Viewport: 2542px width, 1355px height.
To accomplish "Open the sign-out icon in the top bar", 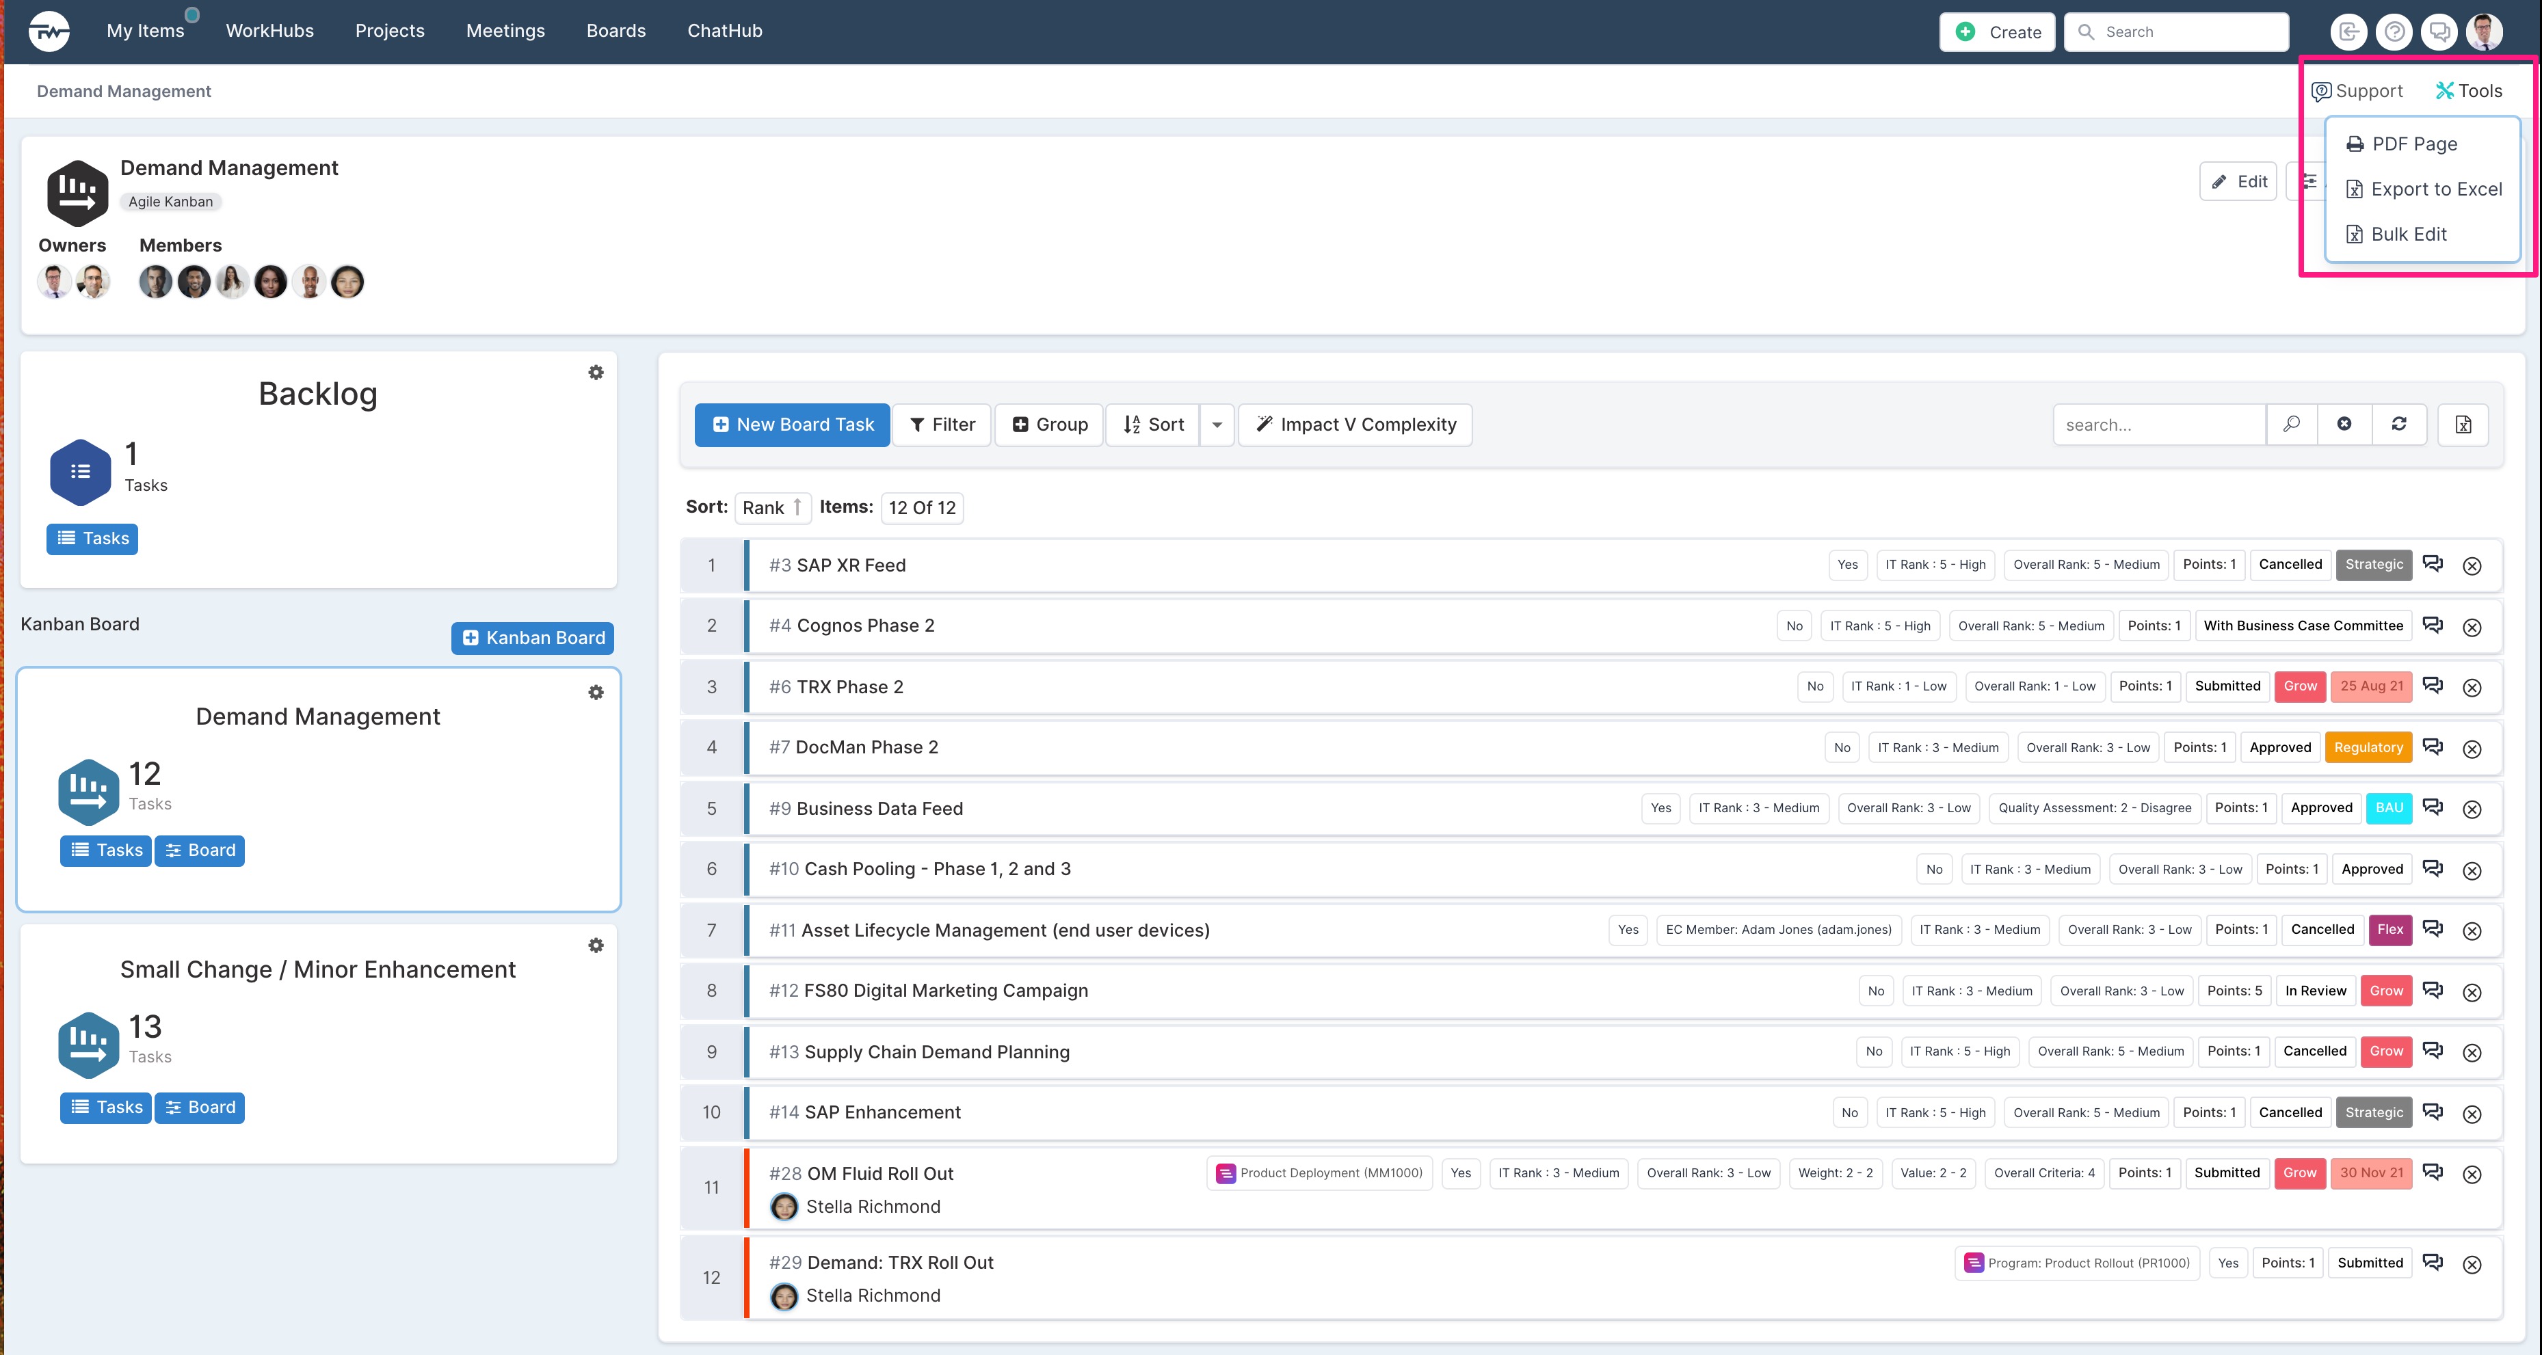I will click(2348, 31).
